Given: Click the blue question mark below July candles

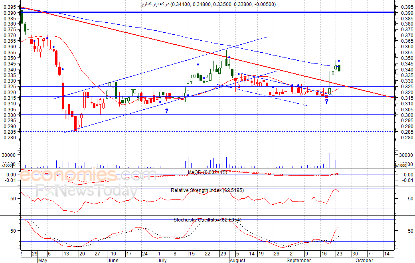Looking at the screenshot, I should click(x=166, y=111).
